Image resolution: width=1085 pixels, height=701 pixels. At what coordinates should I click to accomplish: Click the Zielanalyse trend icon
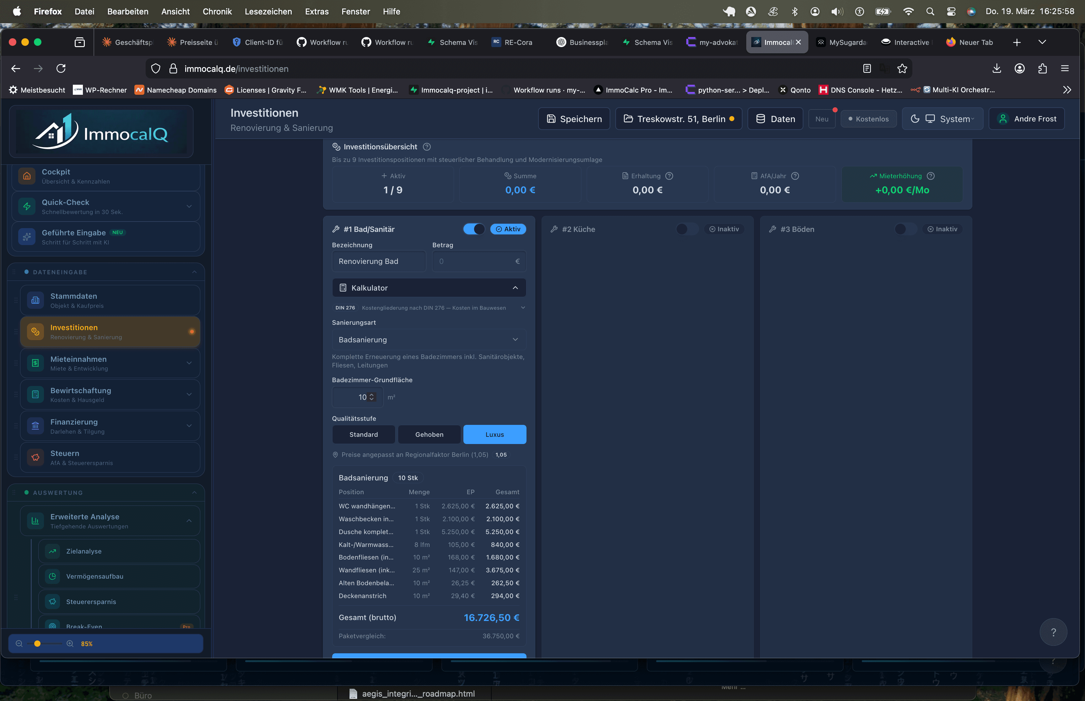coord(53,551)
